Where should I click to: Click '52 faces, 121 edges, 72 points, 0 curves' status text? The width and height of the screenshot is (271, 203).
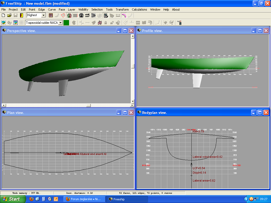(146, 193)
